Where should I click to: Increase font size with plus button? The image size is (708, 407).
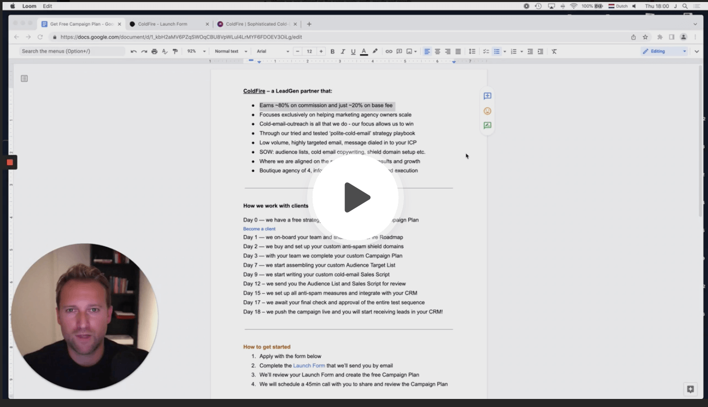tap(321, 51)
